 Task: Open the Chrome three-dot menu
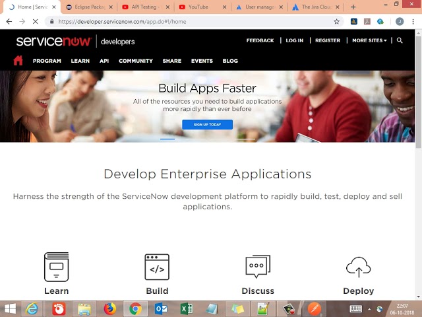tap(413, 22)
